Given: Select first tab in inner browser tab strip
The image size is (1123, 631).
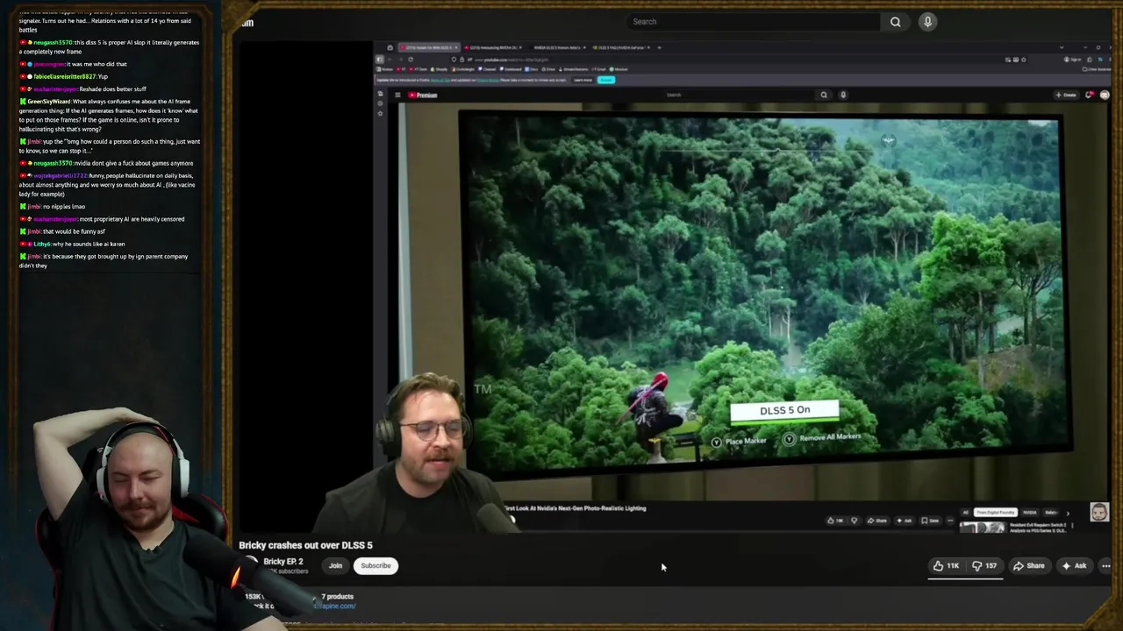Looking at the screenshot, I should pos(427,47).
